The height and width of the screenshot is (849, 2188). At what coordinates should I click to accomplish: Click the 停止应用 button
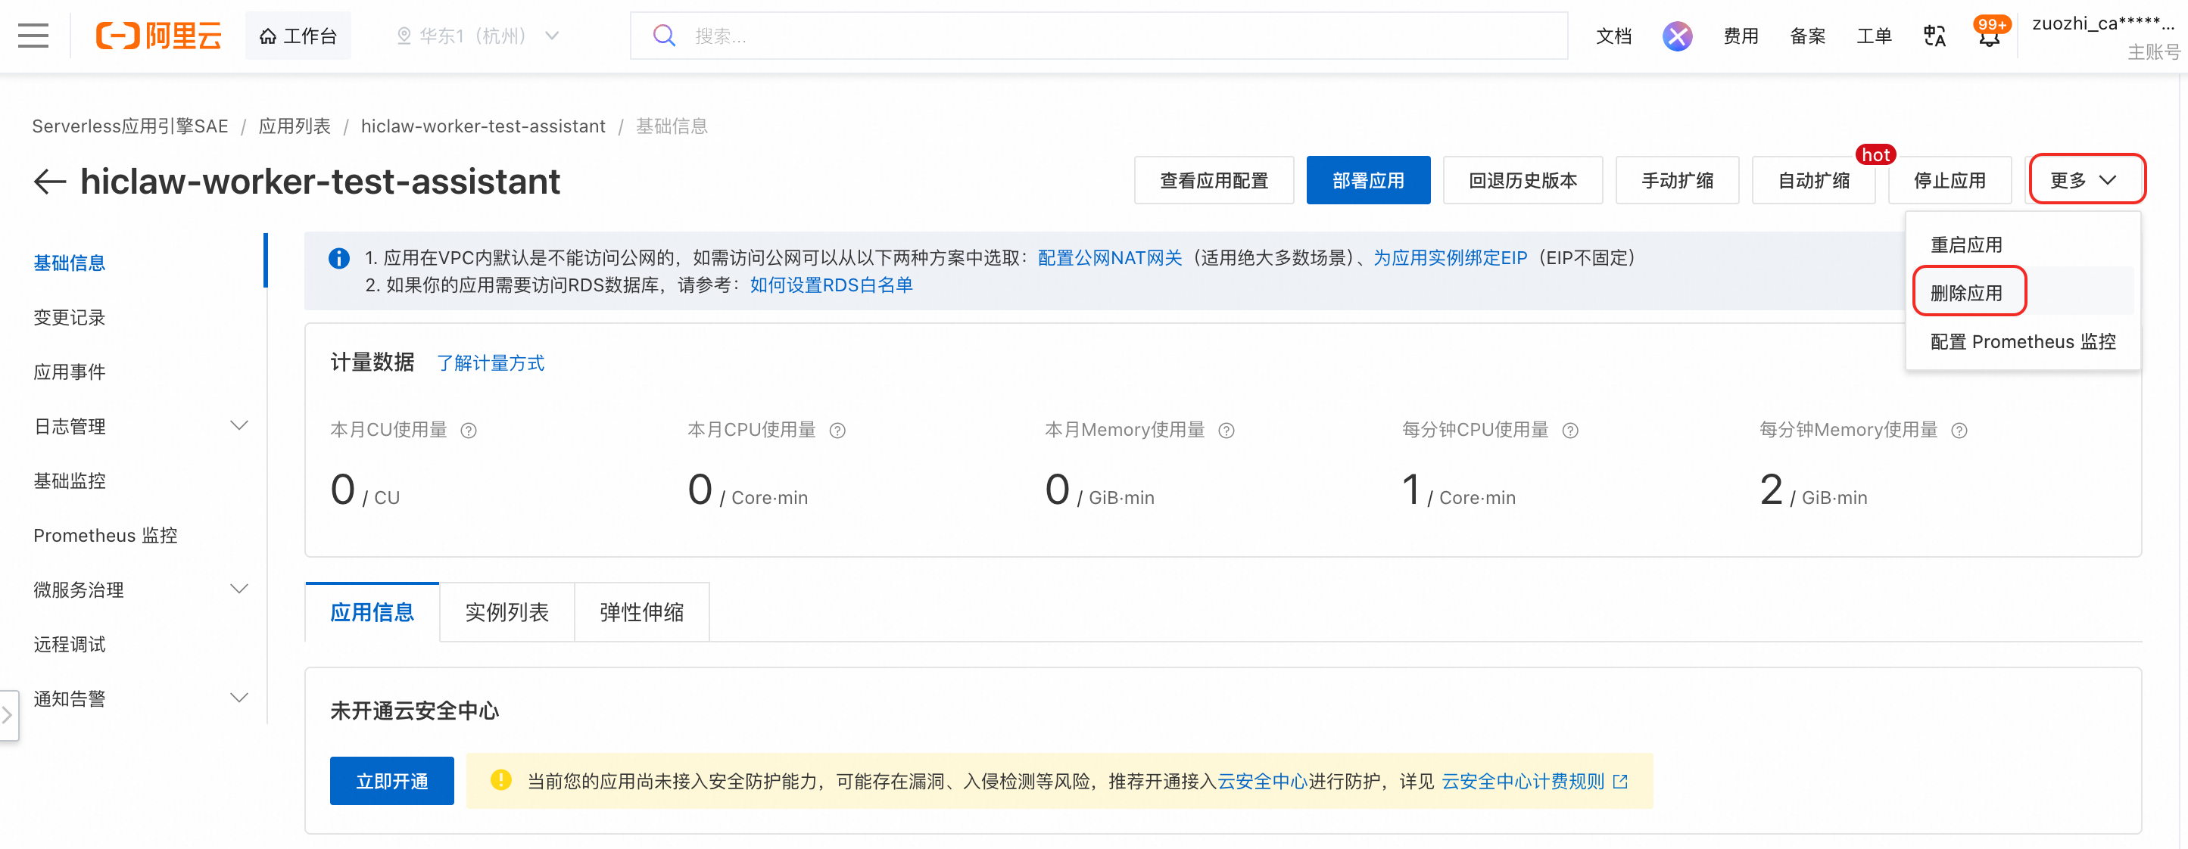point(1950,180)
